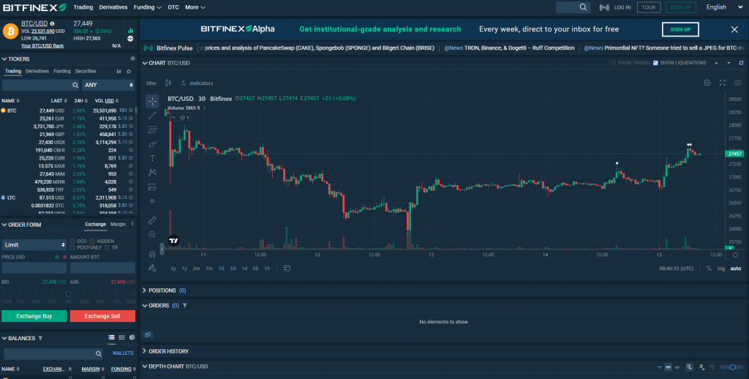Collapse the Tickers panel

click(4, 59)
